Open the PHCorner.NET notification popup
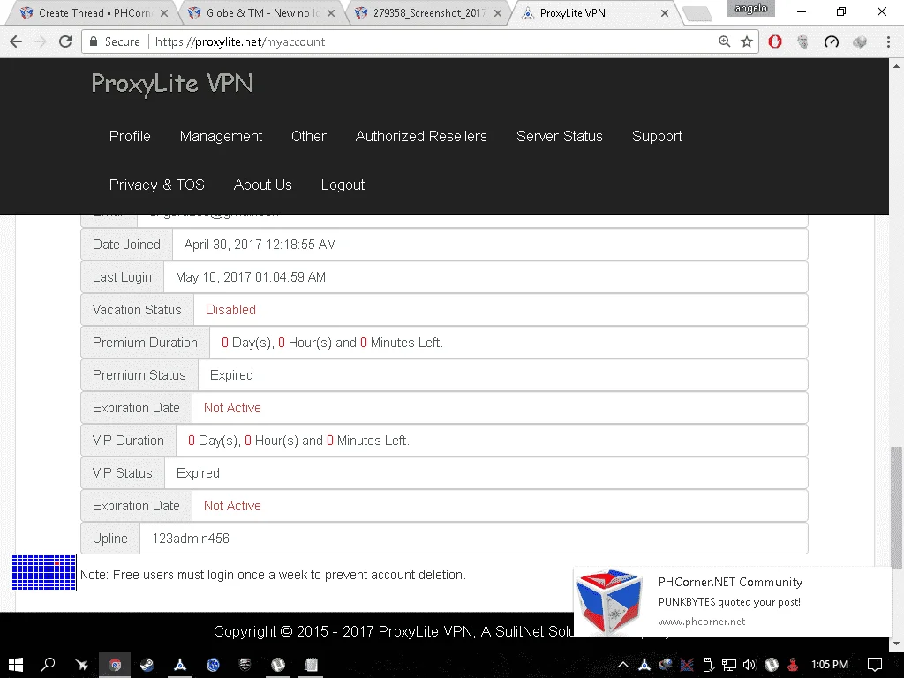 [732, 601]
